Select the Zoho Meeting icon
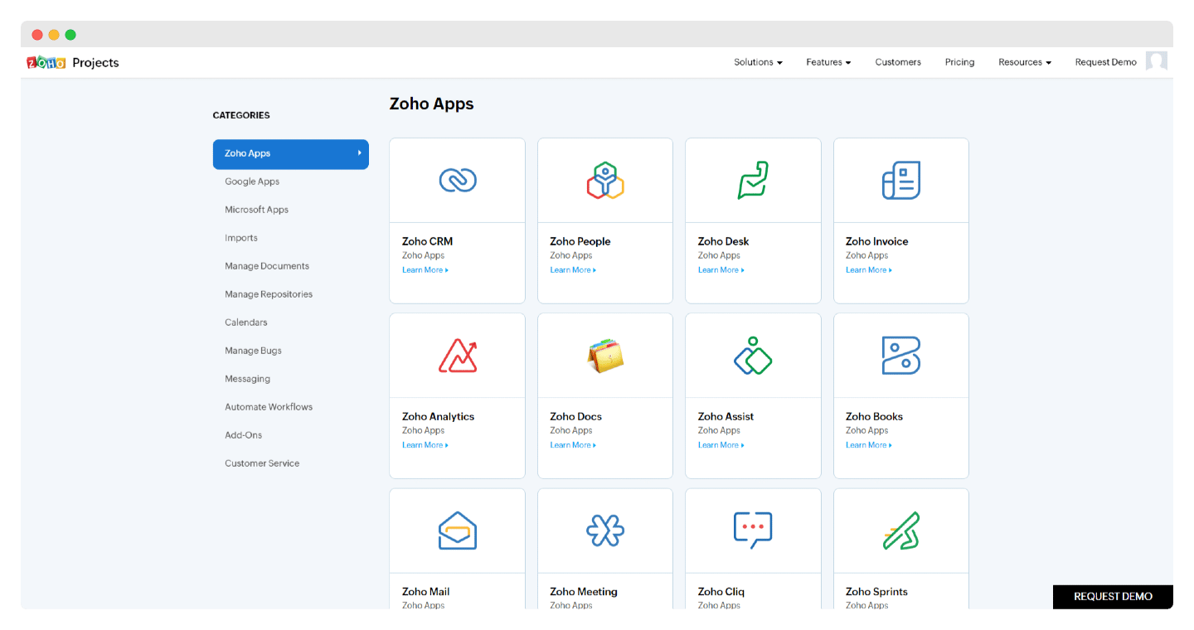Viewport: 1194px width, 630px height. tap(605, 531)
